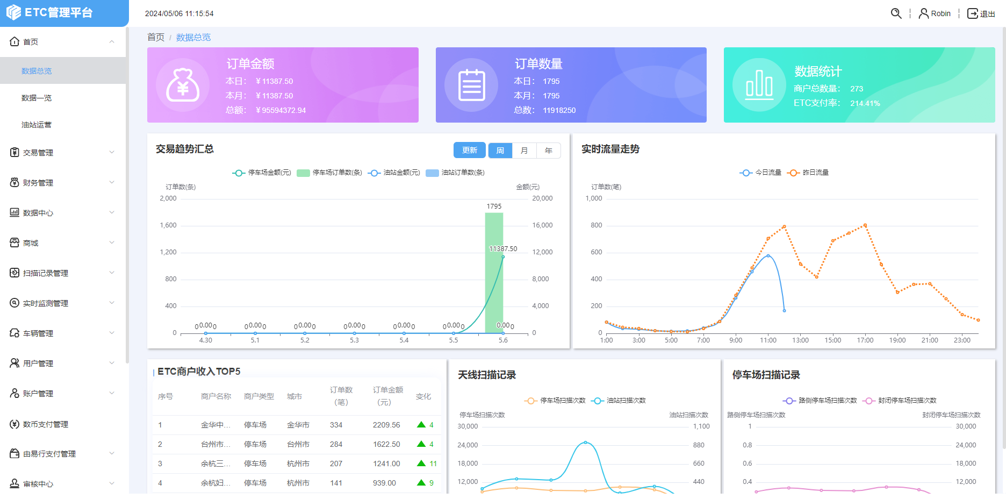Click the 更新 refresh button
The width and height of the screenshot is (1006, 499).
click(470, 150)
